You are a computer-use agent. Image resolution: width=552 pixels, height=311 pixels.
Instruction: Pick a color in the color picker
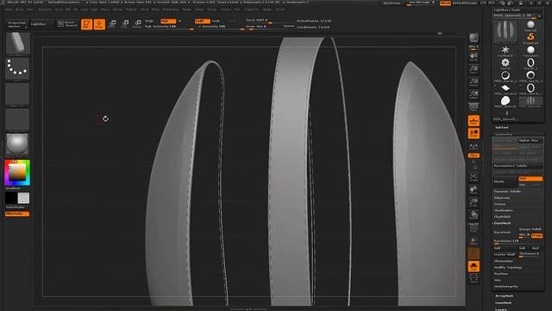click(17, 173)
